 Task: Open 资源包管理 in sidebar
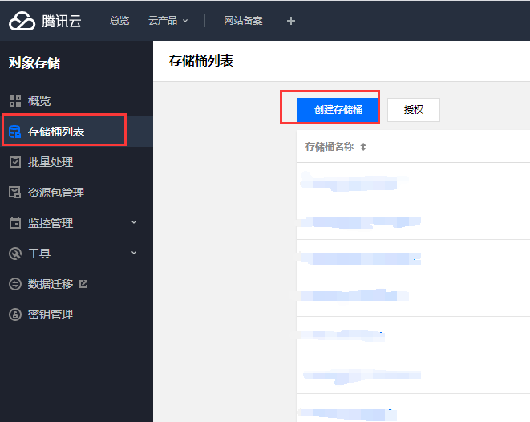click(56, 193)
